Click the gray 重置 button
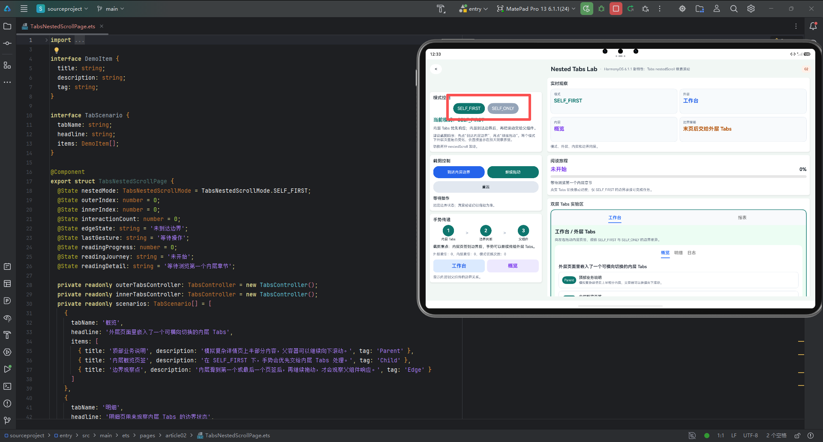823x442 pixels. click(486, 187)
